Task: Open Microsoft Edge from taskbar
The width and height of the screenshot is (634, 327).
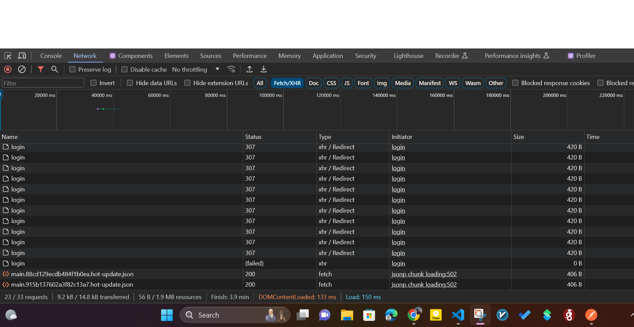Action: tap(391, 315)
